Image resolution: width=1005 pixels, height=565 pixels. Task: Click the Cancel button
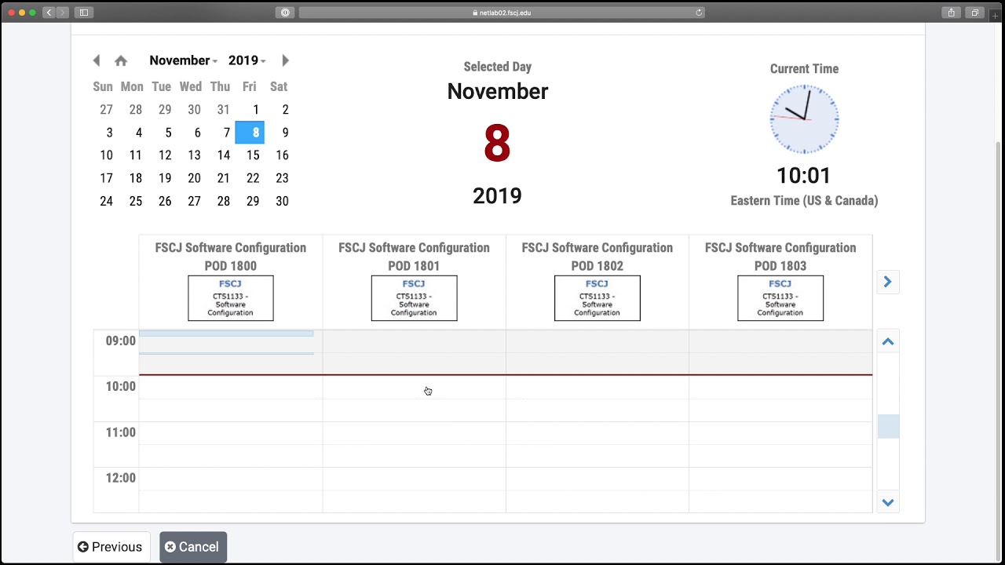[x=193, y=547]
